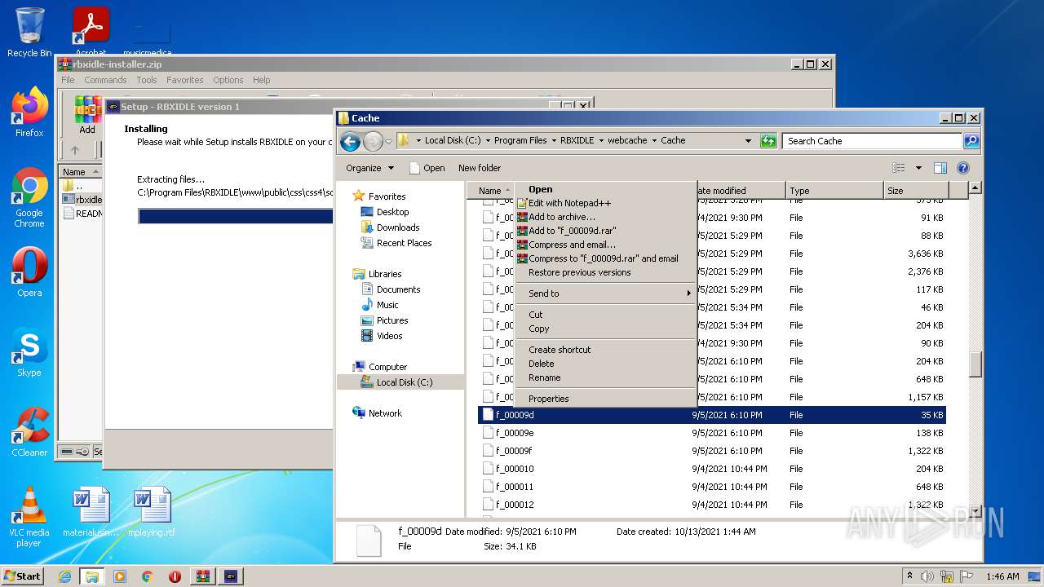The height and width of the screenshot is (587, 1044).
Task: Click the New folder button
Action: [480, 168]
